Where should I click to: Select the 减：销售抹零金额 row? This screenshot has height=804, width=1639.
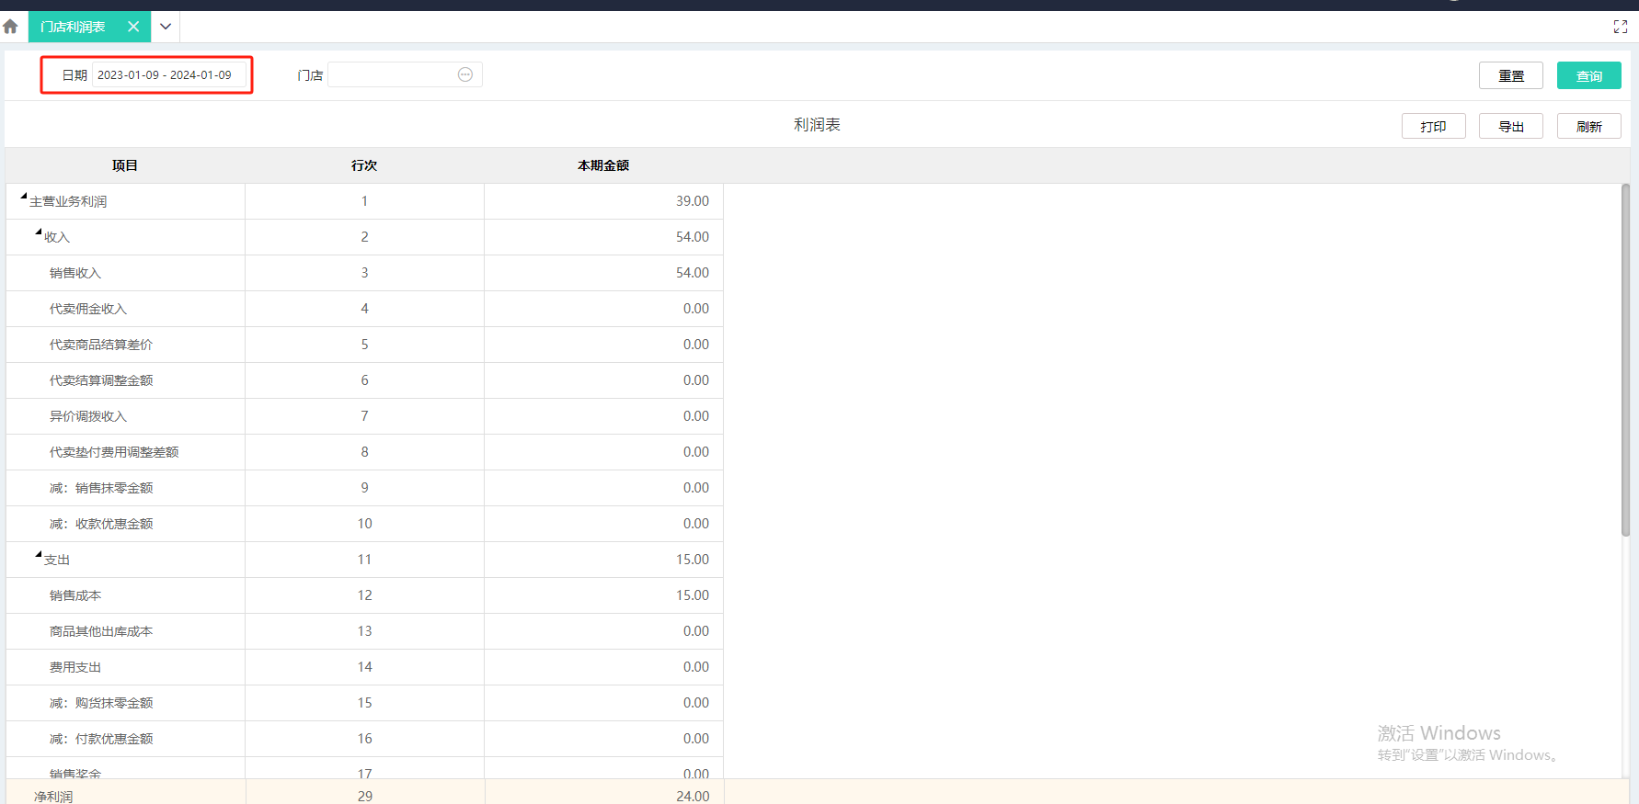point(364,488)
